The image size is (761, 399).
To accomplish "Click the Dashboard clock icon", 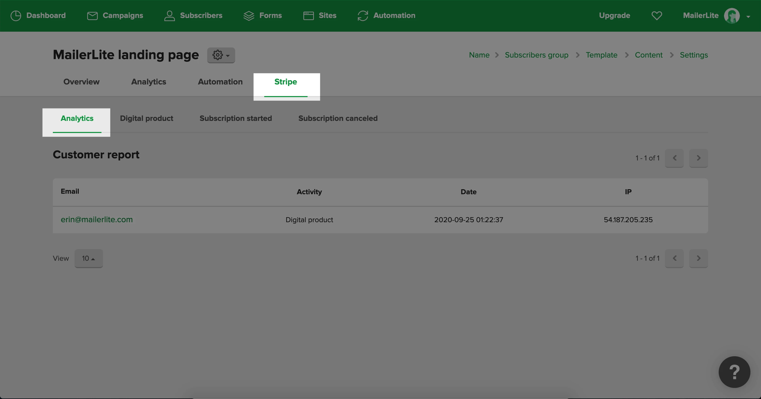I will (16, 16).
